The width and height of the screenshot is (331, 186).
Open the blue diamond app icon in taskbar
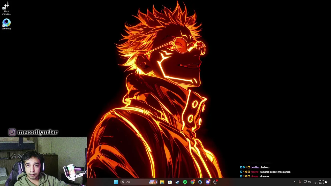point(200,182)
